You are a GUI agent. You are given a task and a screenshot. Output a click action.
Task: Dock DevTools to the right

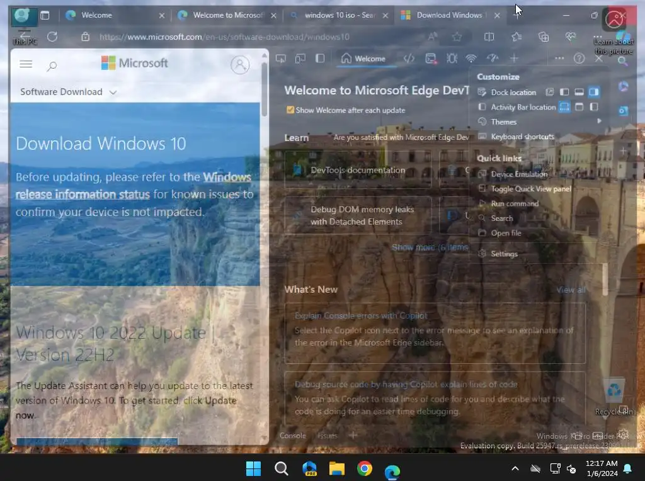click(593, 92)
